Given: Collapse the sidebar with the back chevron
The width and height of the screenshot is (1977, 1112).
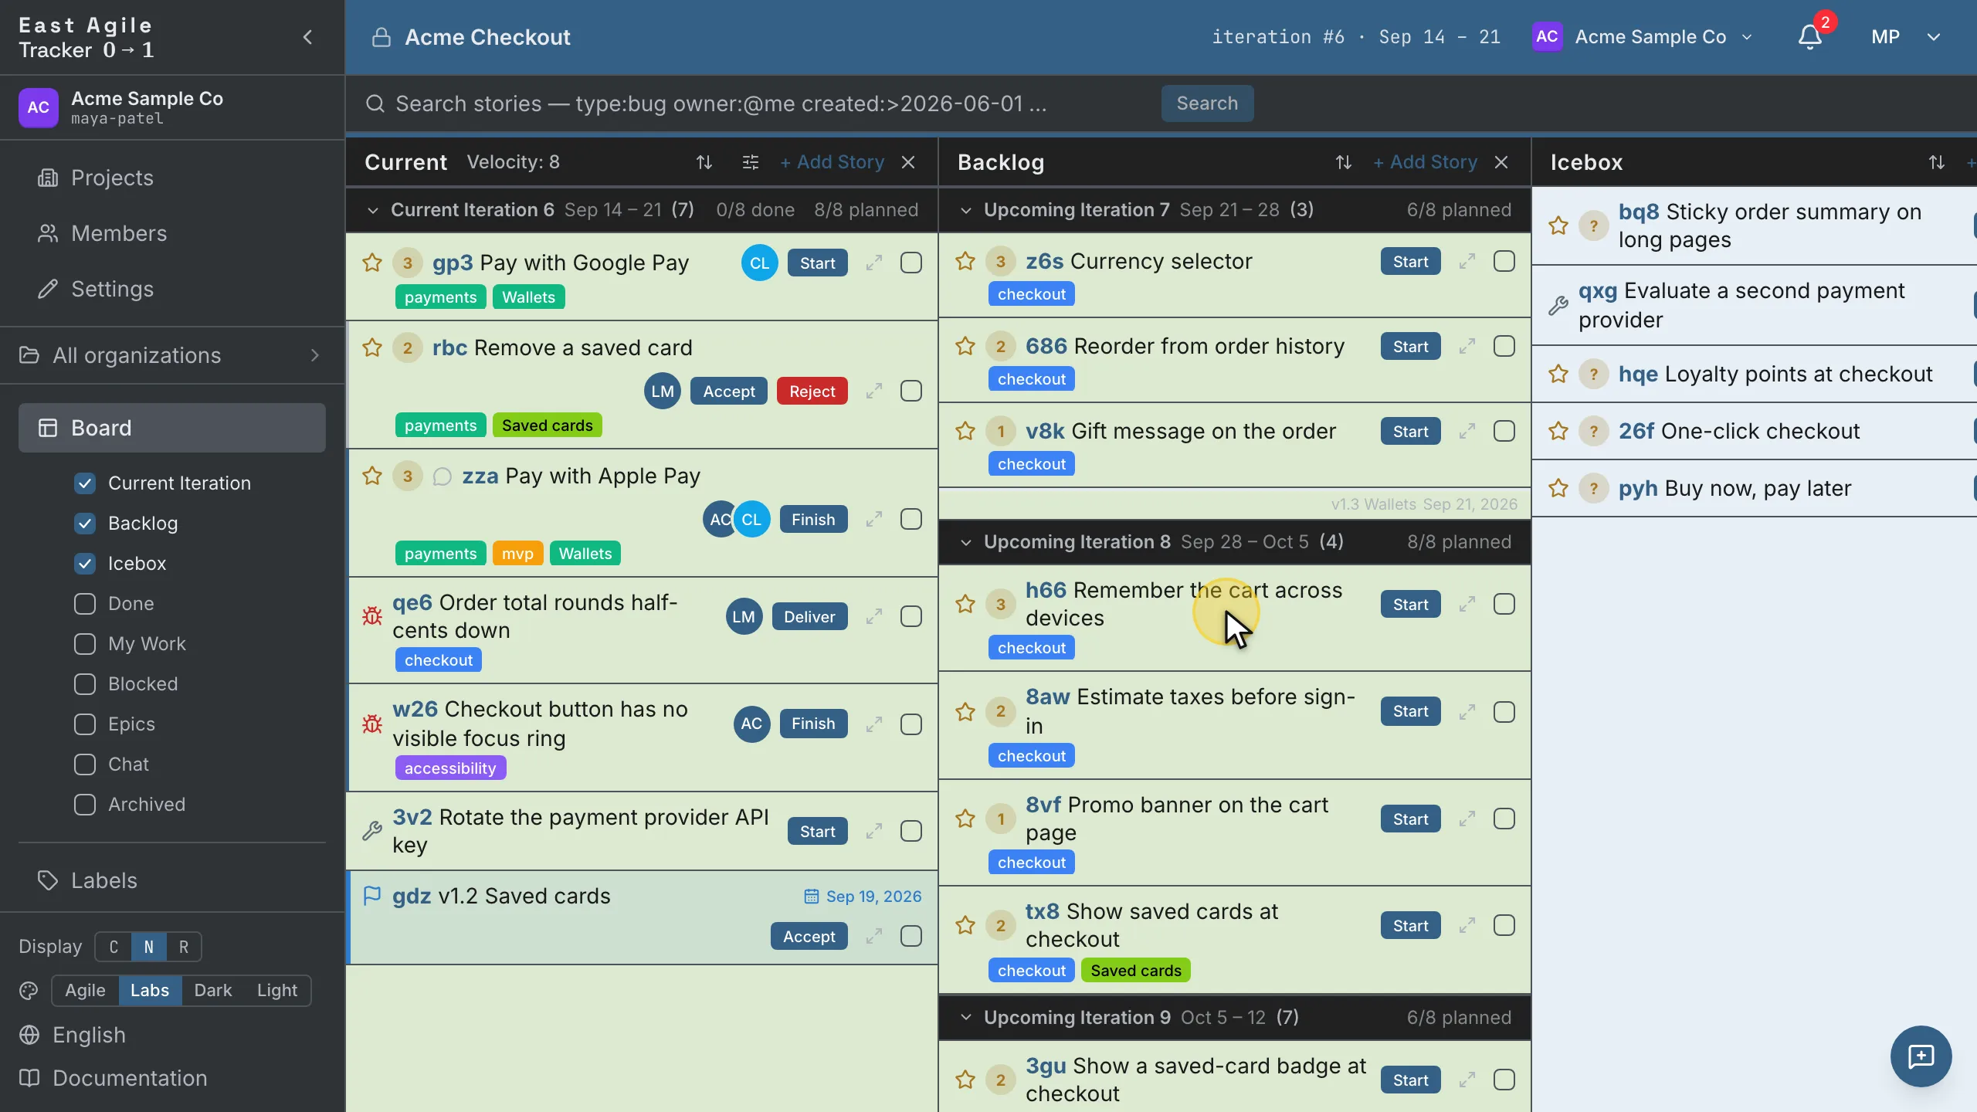Looking at the screenshot, I should 307,37.
